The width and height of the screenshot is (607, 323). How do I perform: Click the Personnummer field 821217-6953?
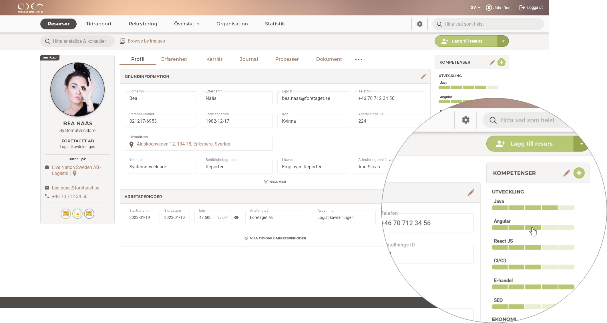tap(160, 121)
